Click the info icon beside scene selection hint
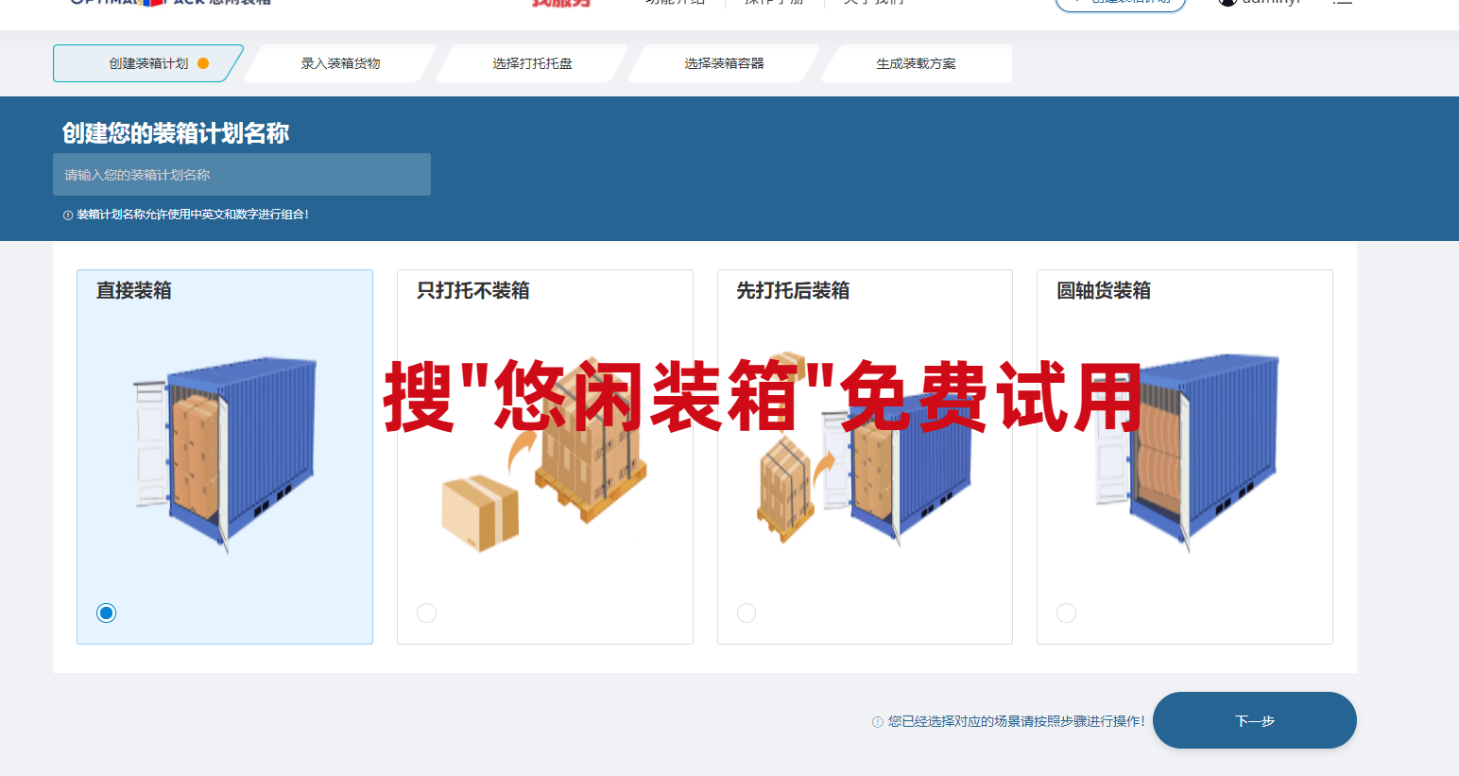This screenshot has width=1459, height=776. [x=879, y=719]
